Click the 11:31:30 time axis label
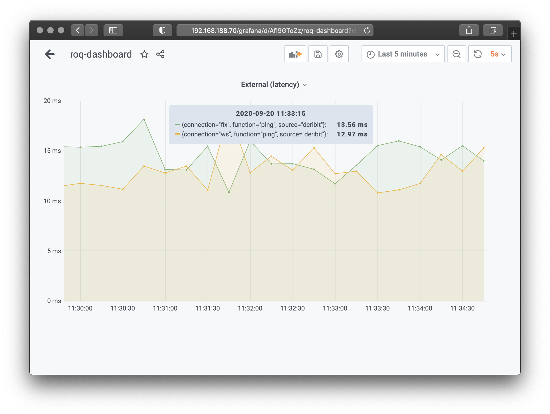Screen dimensions: 550x414 [208, 308]
